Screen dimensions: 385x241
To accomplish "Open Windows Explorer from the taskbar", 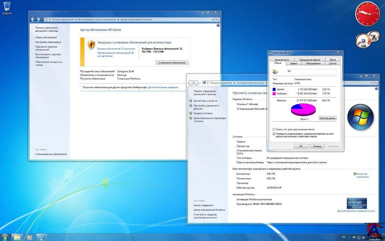I will (x=17, y=237).
